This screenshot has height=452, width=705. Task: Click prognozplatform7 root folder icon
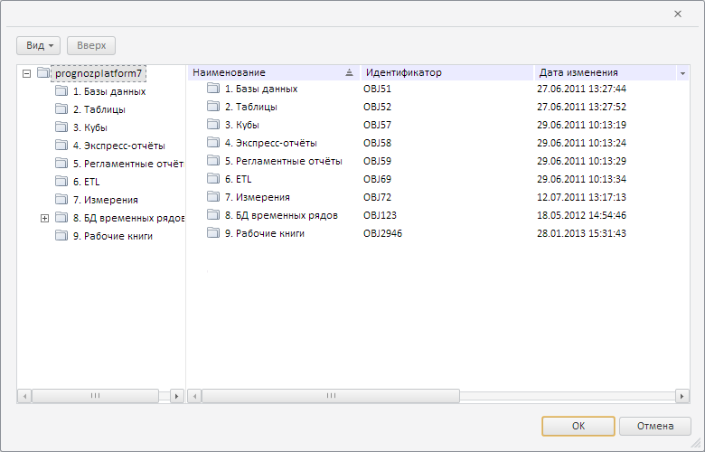click(43, 73)
